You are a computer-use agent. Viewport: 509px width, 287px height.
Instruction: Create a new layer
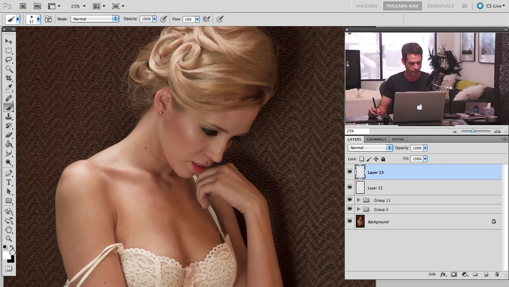486,274
